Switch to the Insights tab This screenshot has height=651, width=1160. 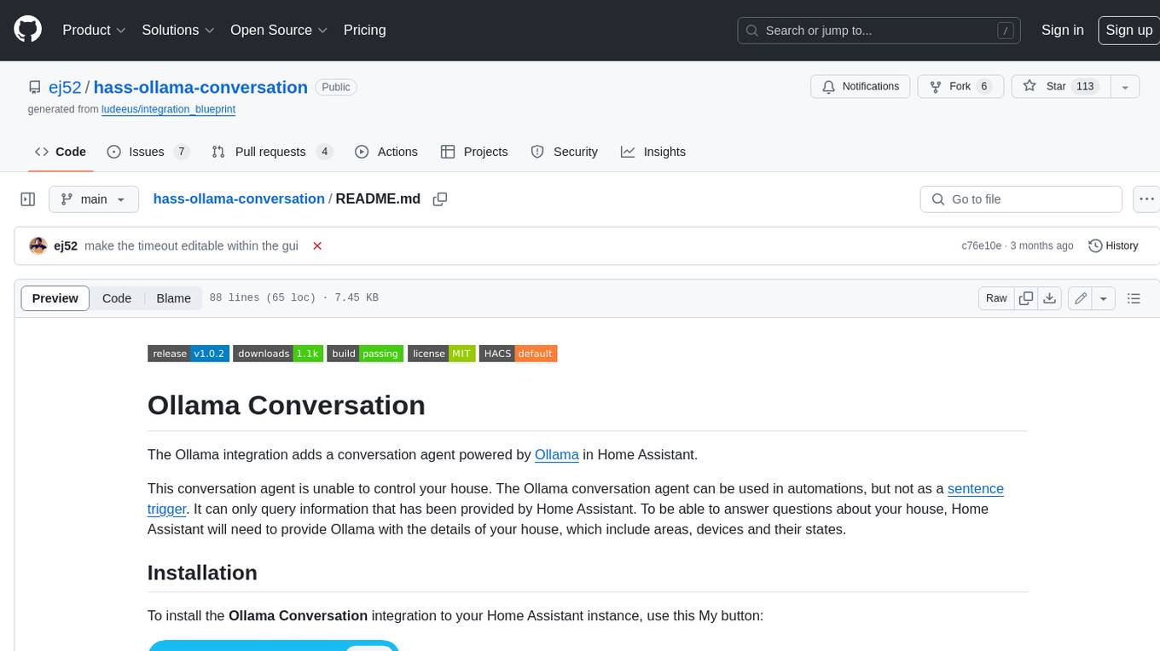(x=653, y=152)
